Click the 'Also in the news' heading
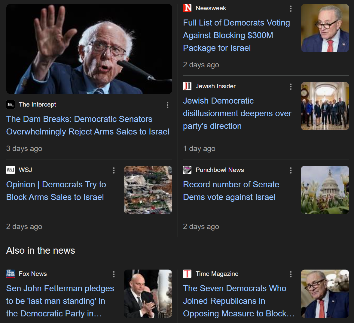 point(41,250)
